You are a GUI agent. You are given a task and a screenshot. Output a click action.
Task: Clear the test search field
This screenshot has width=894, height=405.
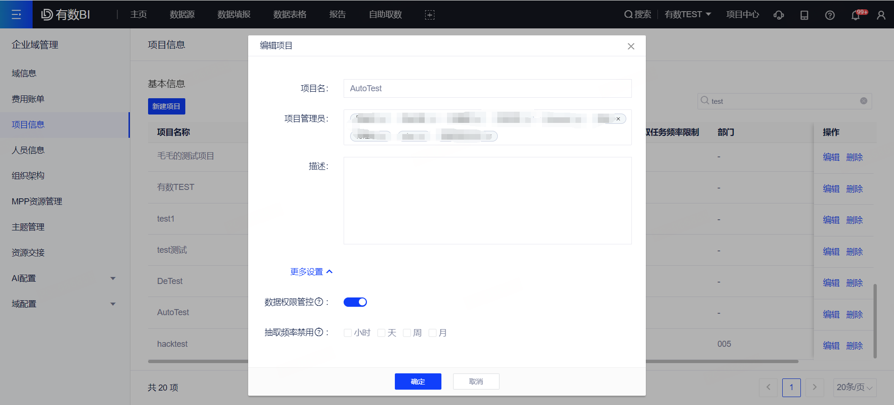click(863, 101)
